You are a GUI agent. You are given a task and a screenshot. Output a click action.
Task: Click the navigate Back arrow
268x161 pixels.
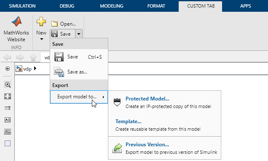(x=7, y=57)
